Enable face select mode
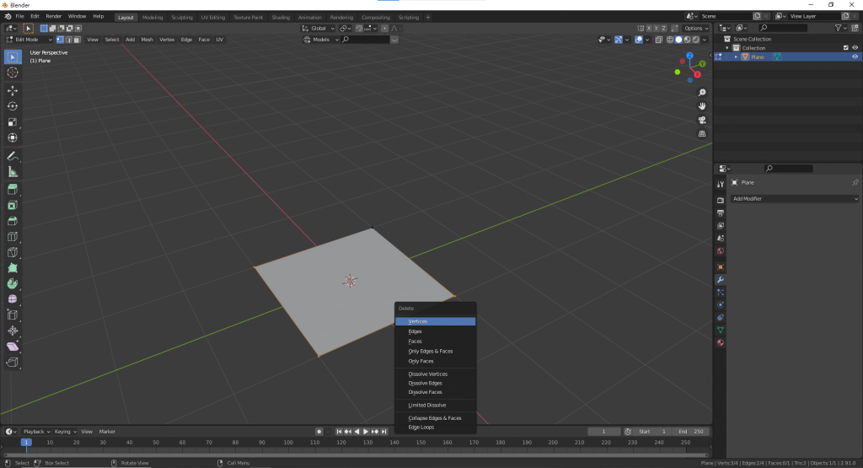Viewport: 863px width, 468px height. [77, 40]
